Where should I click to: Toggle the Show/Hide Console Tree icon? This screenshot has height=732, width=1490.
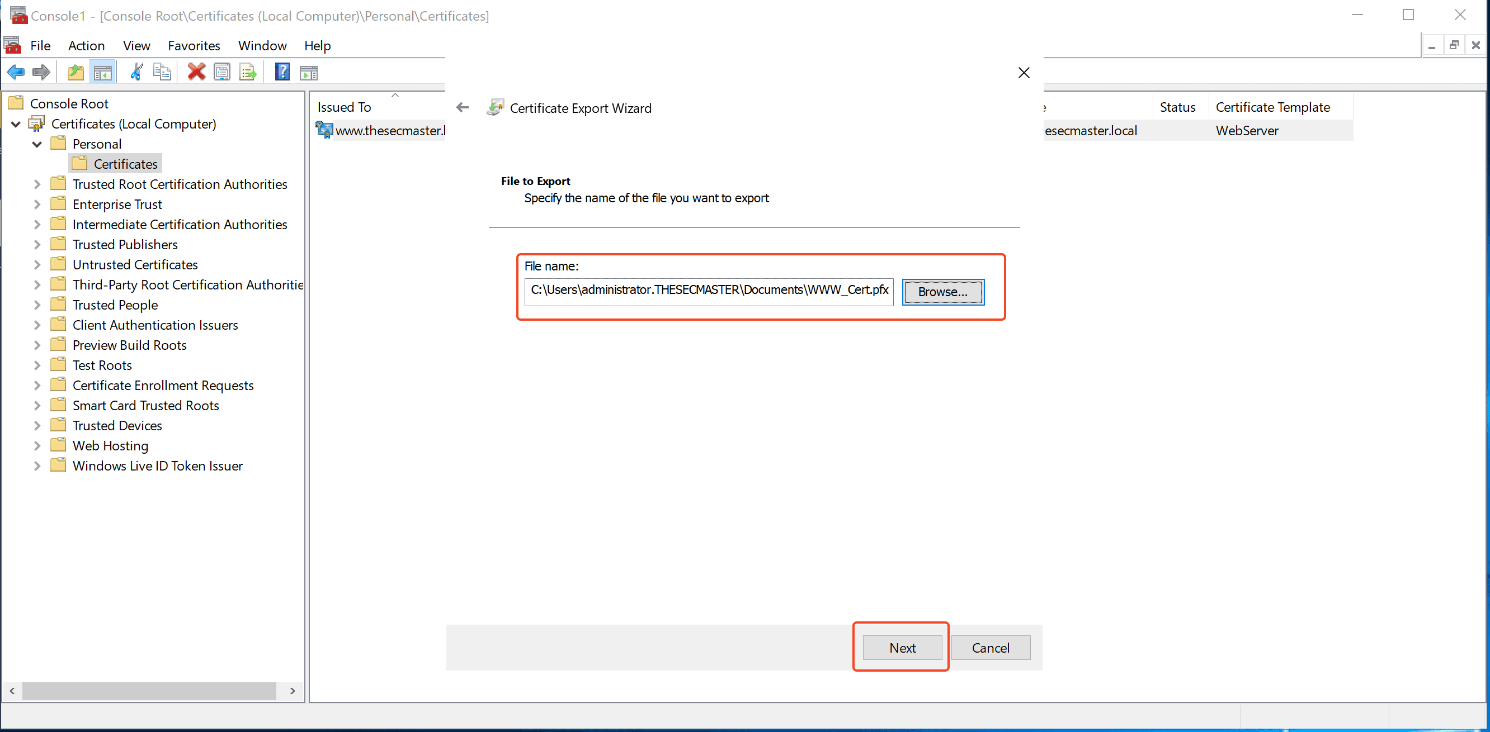click(102, 72)
